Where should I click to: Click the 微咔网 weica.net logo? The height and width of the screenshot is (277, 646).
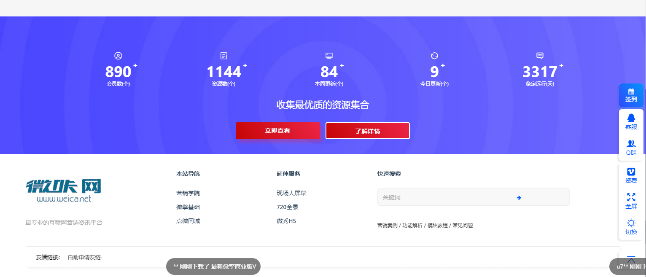(64, 191)
